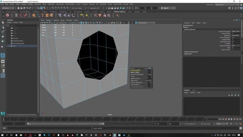The height and width of the screenshot is (137, 243).
Task: Toggle the loop playback icon near fps
Action: pyautogui.click(x=231, y=124)
